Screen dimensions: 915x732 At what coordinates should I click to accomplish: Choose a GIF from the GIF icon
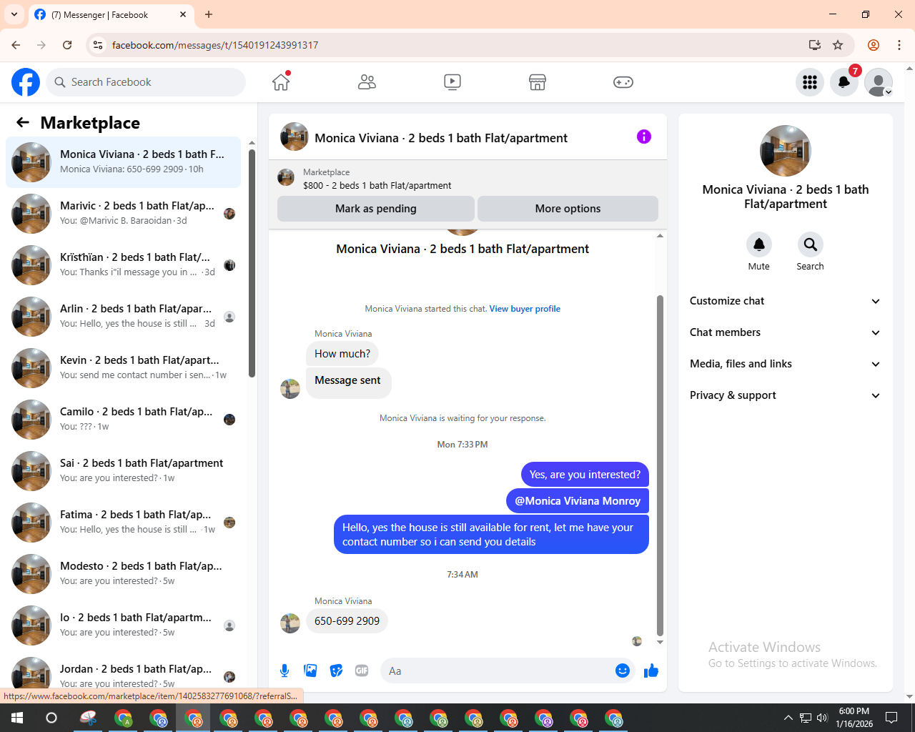[362, 671]
